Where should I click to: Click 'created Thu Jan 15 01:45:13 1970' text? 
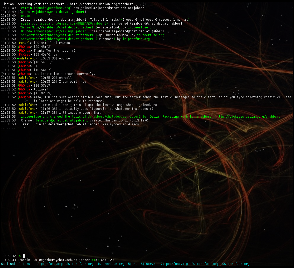point(119,120)
